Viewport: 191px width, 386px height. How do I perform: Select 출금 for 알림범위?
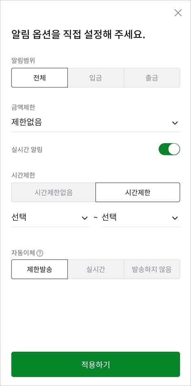point(152,78)
